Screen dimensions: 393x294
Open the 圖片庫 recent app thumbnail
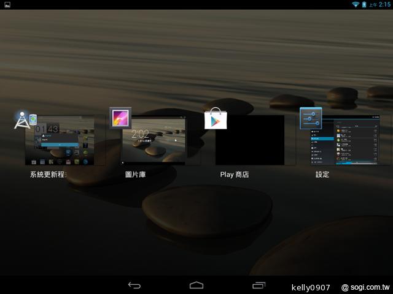coord(154,140)
